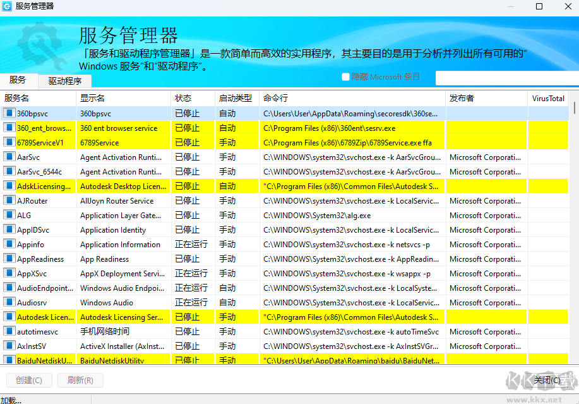Enable the 隐藏 Microsoft 条目 checkbox
The image size is (579, 404).
point(345,77)
